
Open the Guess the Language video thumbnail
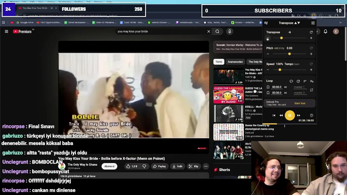(x=229, y=95)
